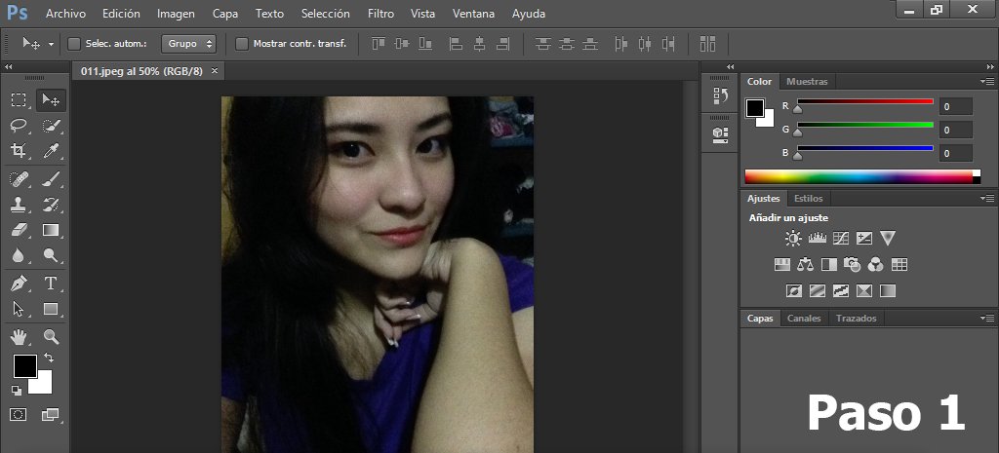999x453 pixels.
Task: Select the Hand tool
Action: coord(19,336)
